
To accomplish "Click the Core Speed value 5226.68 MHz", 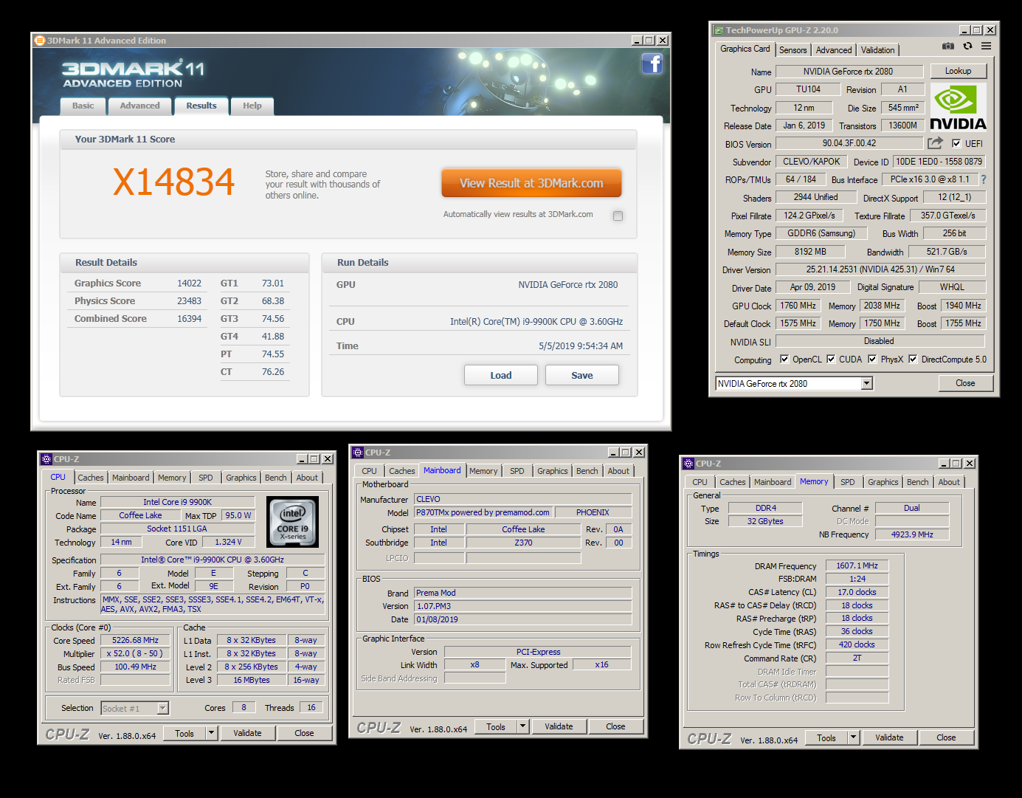I will pos(136,640).
